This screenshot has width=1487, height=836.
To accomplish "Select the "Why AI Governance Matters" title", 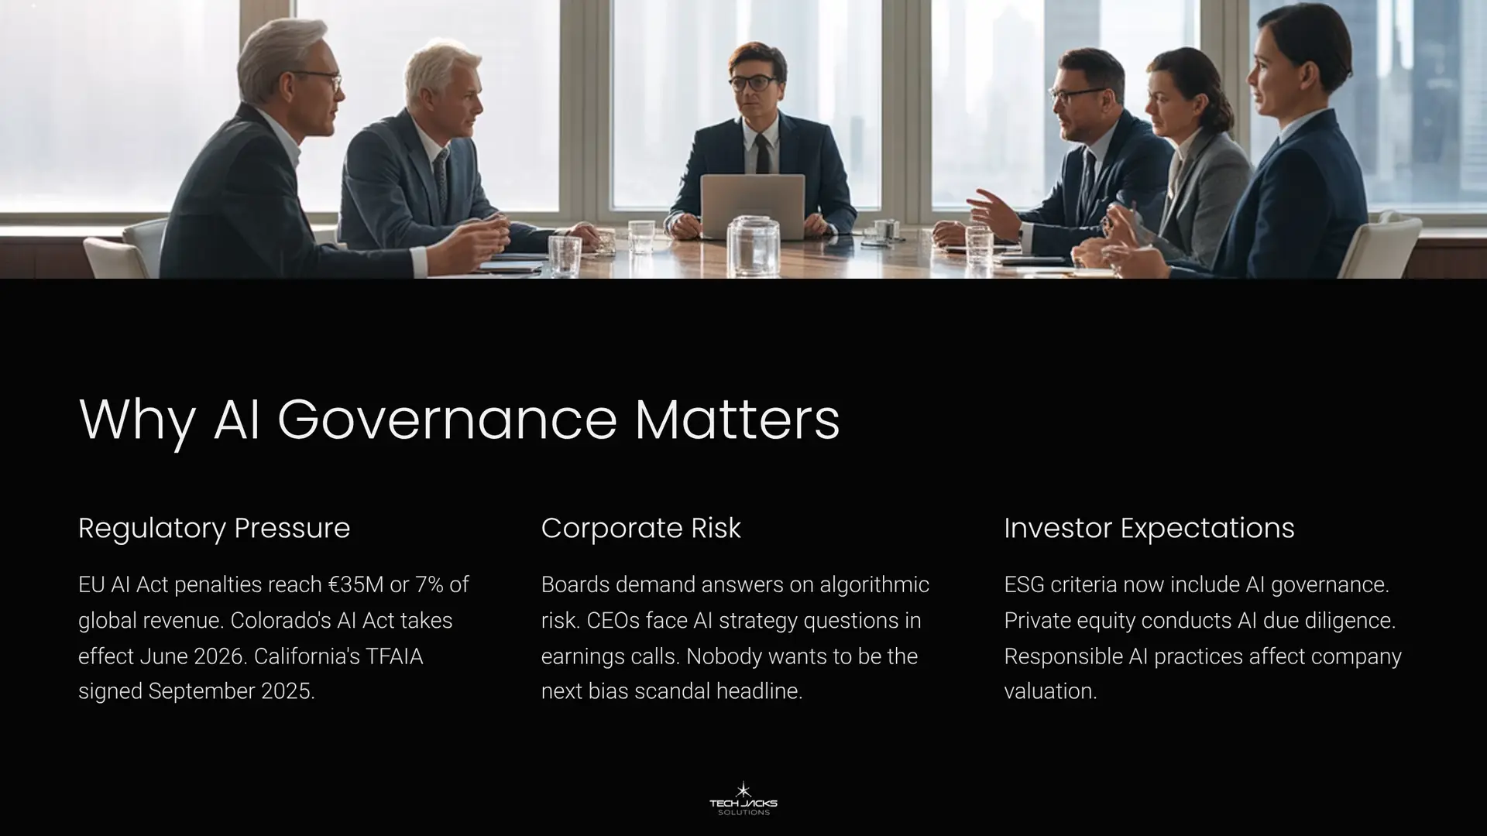I will (x=458, y=420).
